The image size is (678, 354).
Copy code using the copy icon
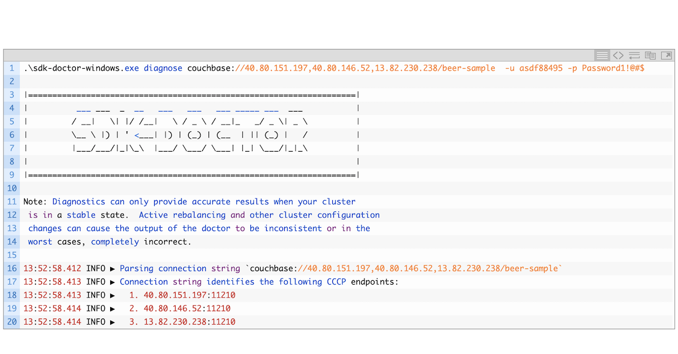(x=650, y=55)
